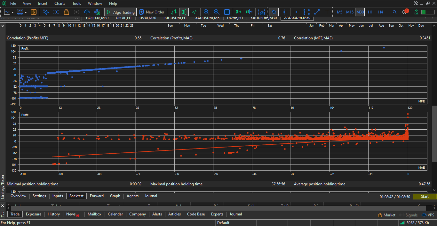Screen dimensions: 437x226
Task: Take a chart screenshot with camera icon
Action: (x=262, y=12)
